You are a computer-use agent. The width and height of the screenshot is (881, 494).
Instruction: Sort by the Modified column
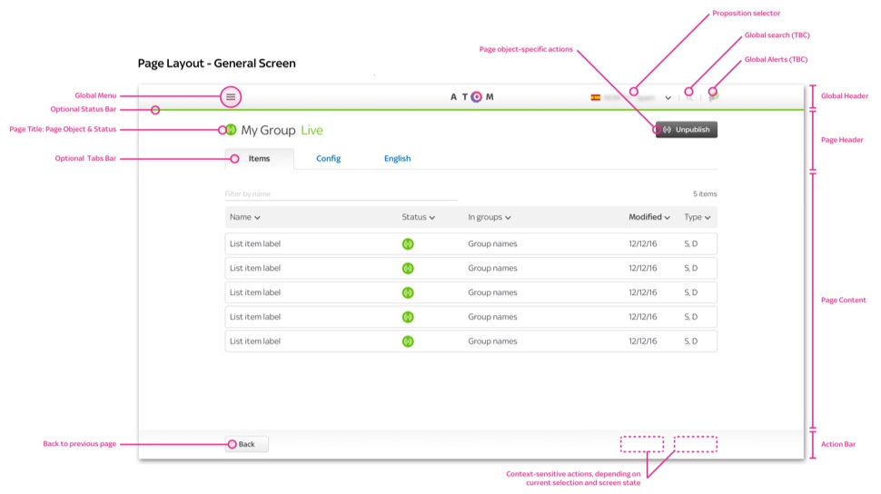click(649, 218)
